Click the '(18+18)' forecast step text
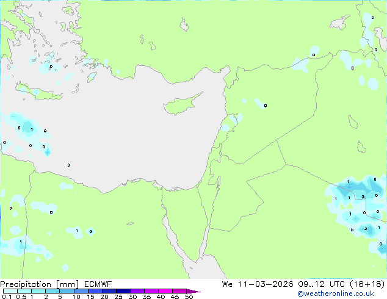 [367, 284]
